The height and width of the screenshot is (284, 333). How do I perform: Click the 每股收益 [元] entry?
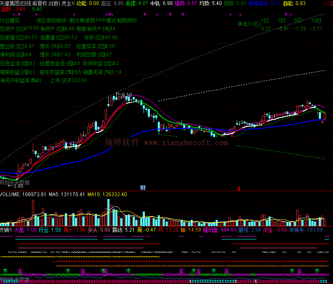point(17,72)
